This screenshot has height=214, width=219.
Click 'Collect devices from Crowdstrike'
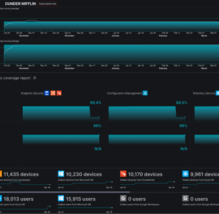(x=137, y=180)
